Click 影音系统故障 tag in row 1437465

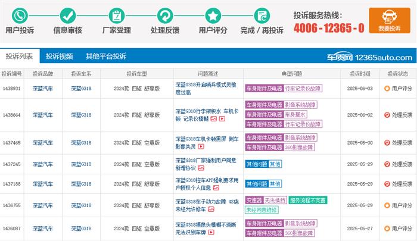pos(300,137)
